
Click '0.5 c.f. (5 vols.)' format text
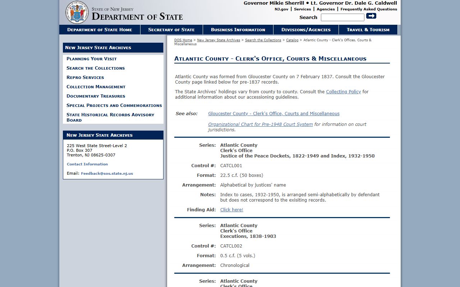[x=238, y=256]
